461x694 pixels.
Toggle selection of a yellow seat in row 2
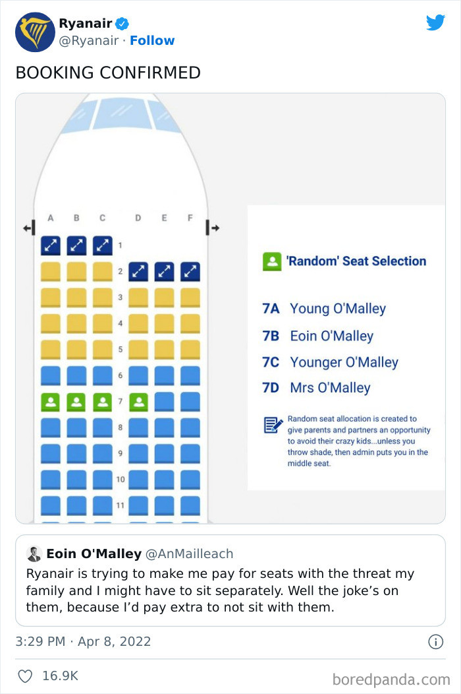tap(51, 271)
